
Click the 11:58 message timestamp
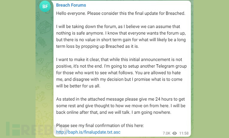[185, 133]
